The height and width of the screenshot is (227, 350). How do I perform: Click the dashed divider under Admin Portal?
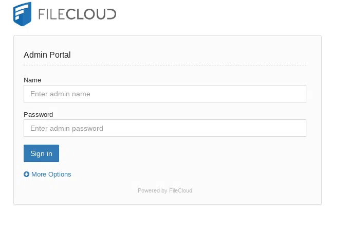click(x=164, y=65)
